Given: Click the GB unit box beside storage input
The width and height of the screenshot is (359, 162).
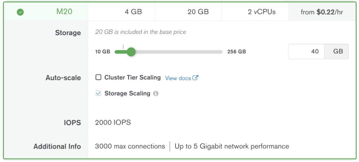Looking at the screenshot, I should coord(337,51).
